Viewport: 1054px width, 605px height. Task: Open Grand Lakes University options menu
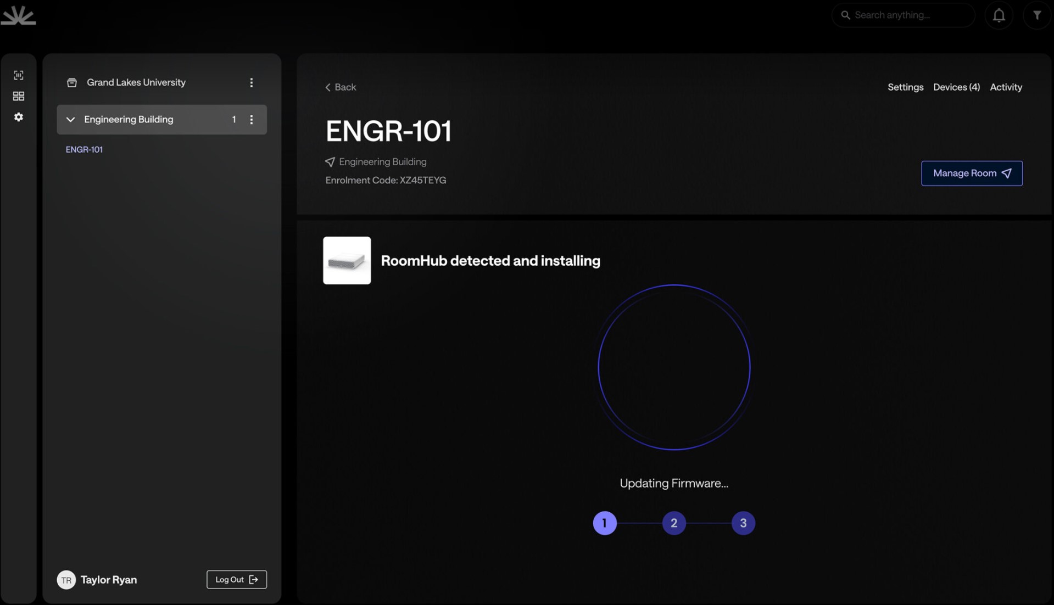click(252, 82)
